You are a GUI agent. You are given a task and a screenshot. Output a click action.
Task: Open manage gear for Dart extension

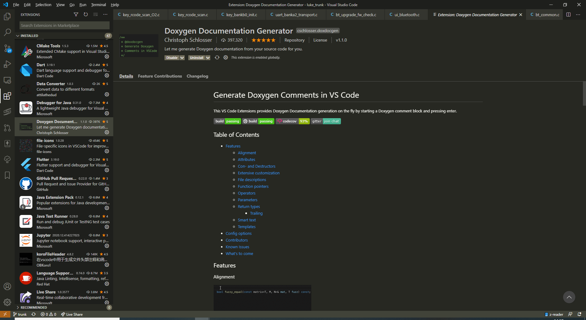pos(107,75)
